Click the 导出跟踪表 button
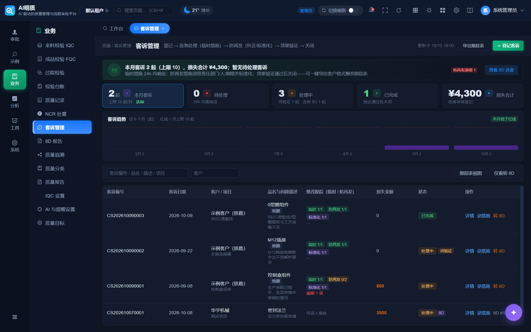The image size is (531, 332). pos(473,45)
